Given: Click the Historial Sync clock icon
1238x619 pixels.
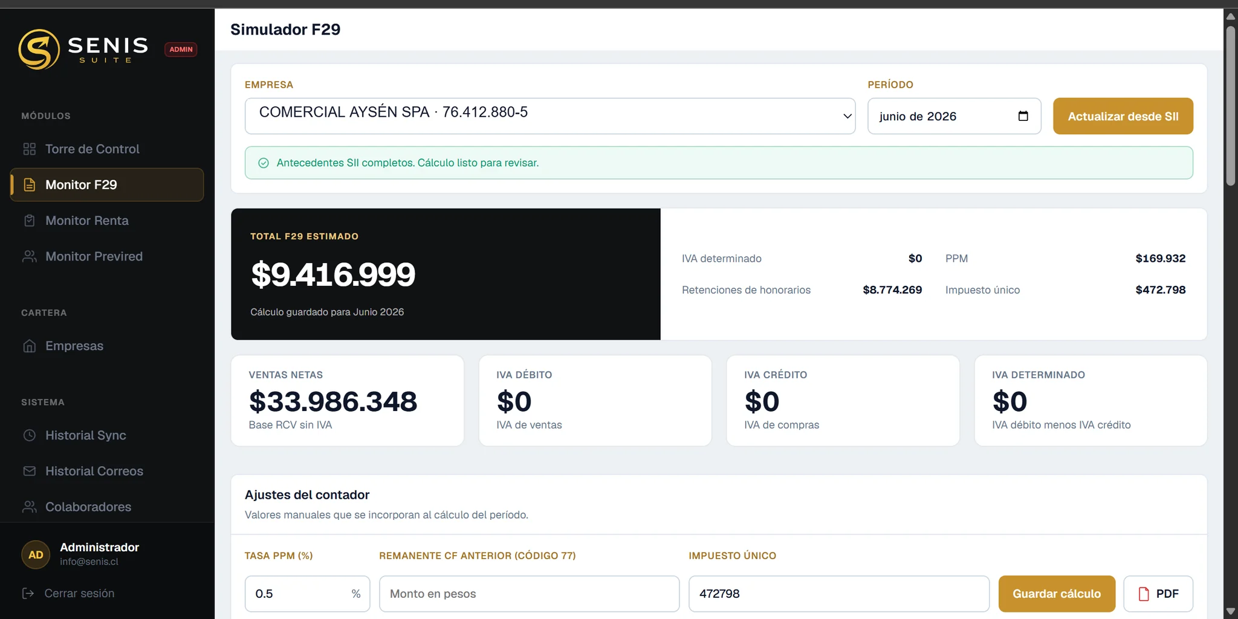Looking at the screenshot, I should pos(29,435).
